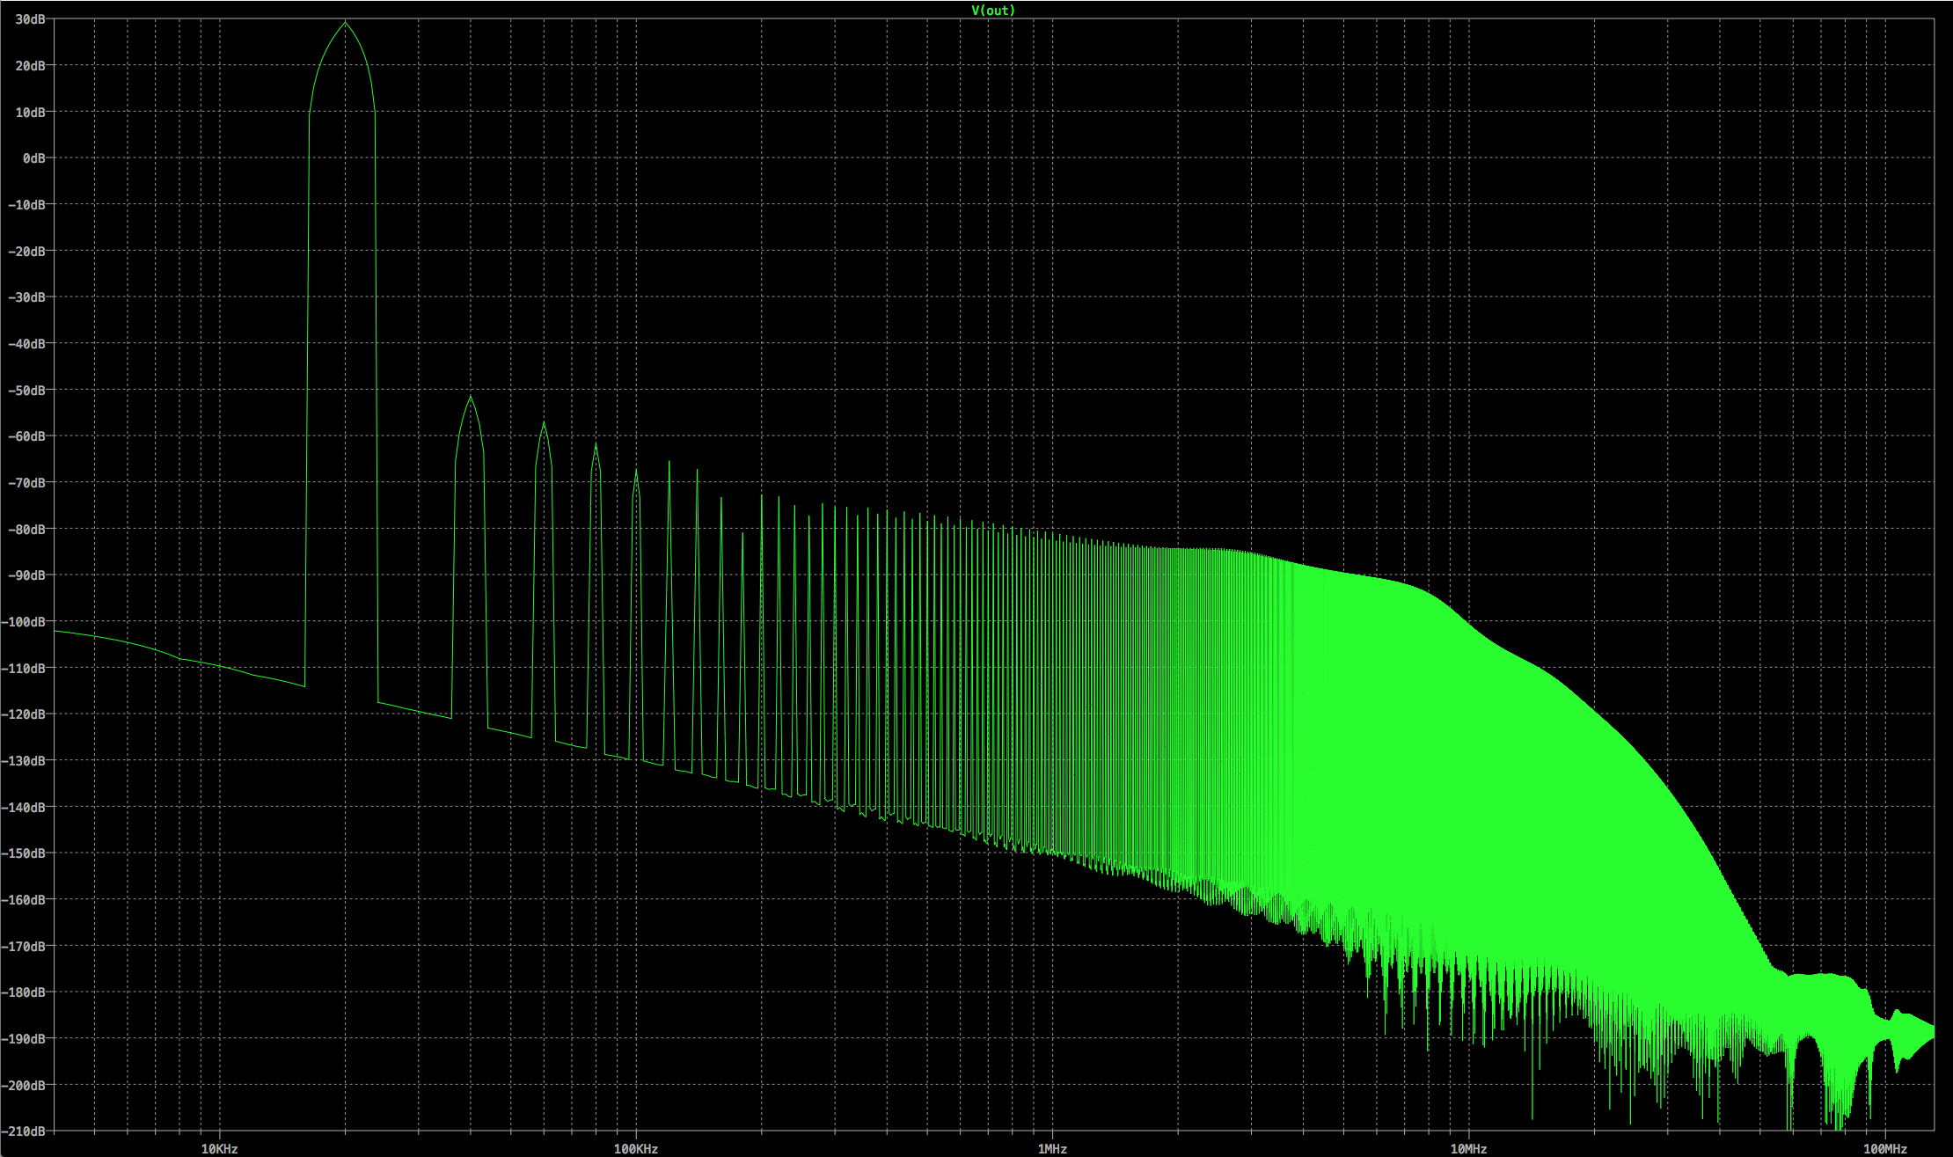
Task: Click the -30dB axis label
Action: coord(26,297)
